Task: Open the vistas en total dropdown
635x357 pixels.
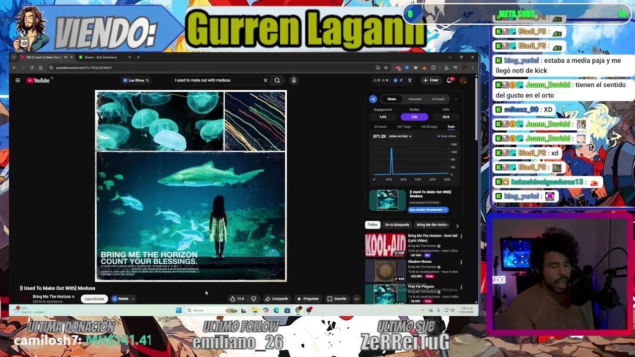Action: (x=400, y=136)
